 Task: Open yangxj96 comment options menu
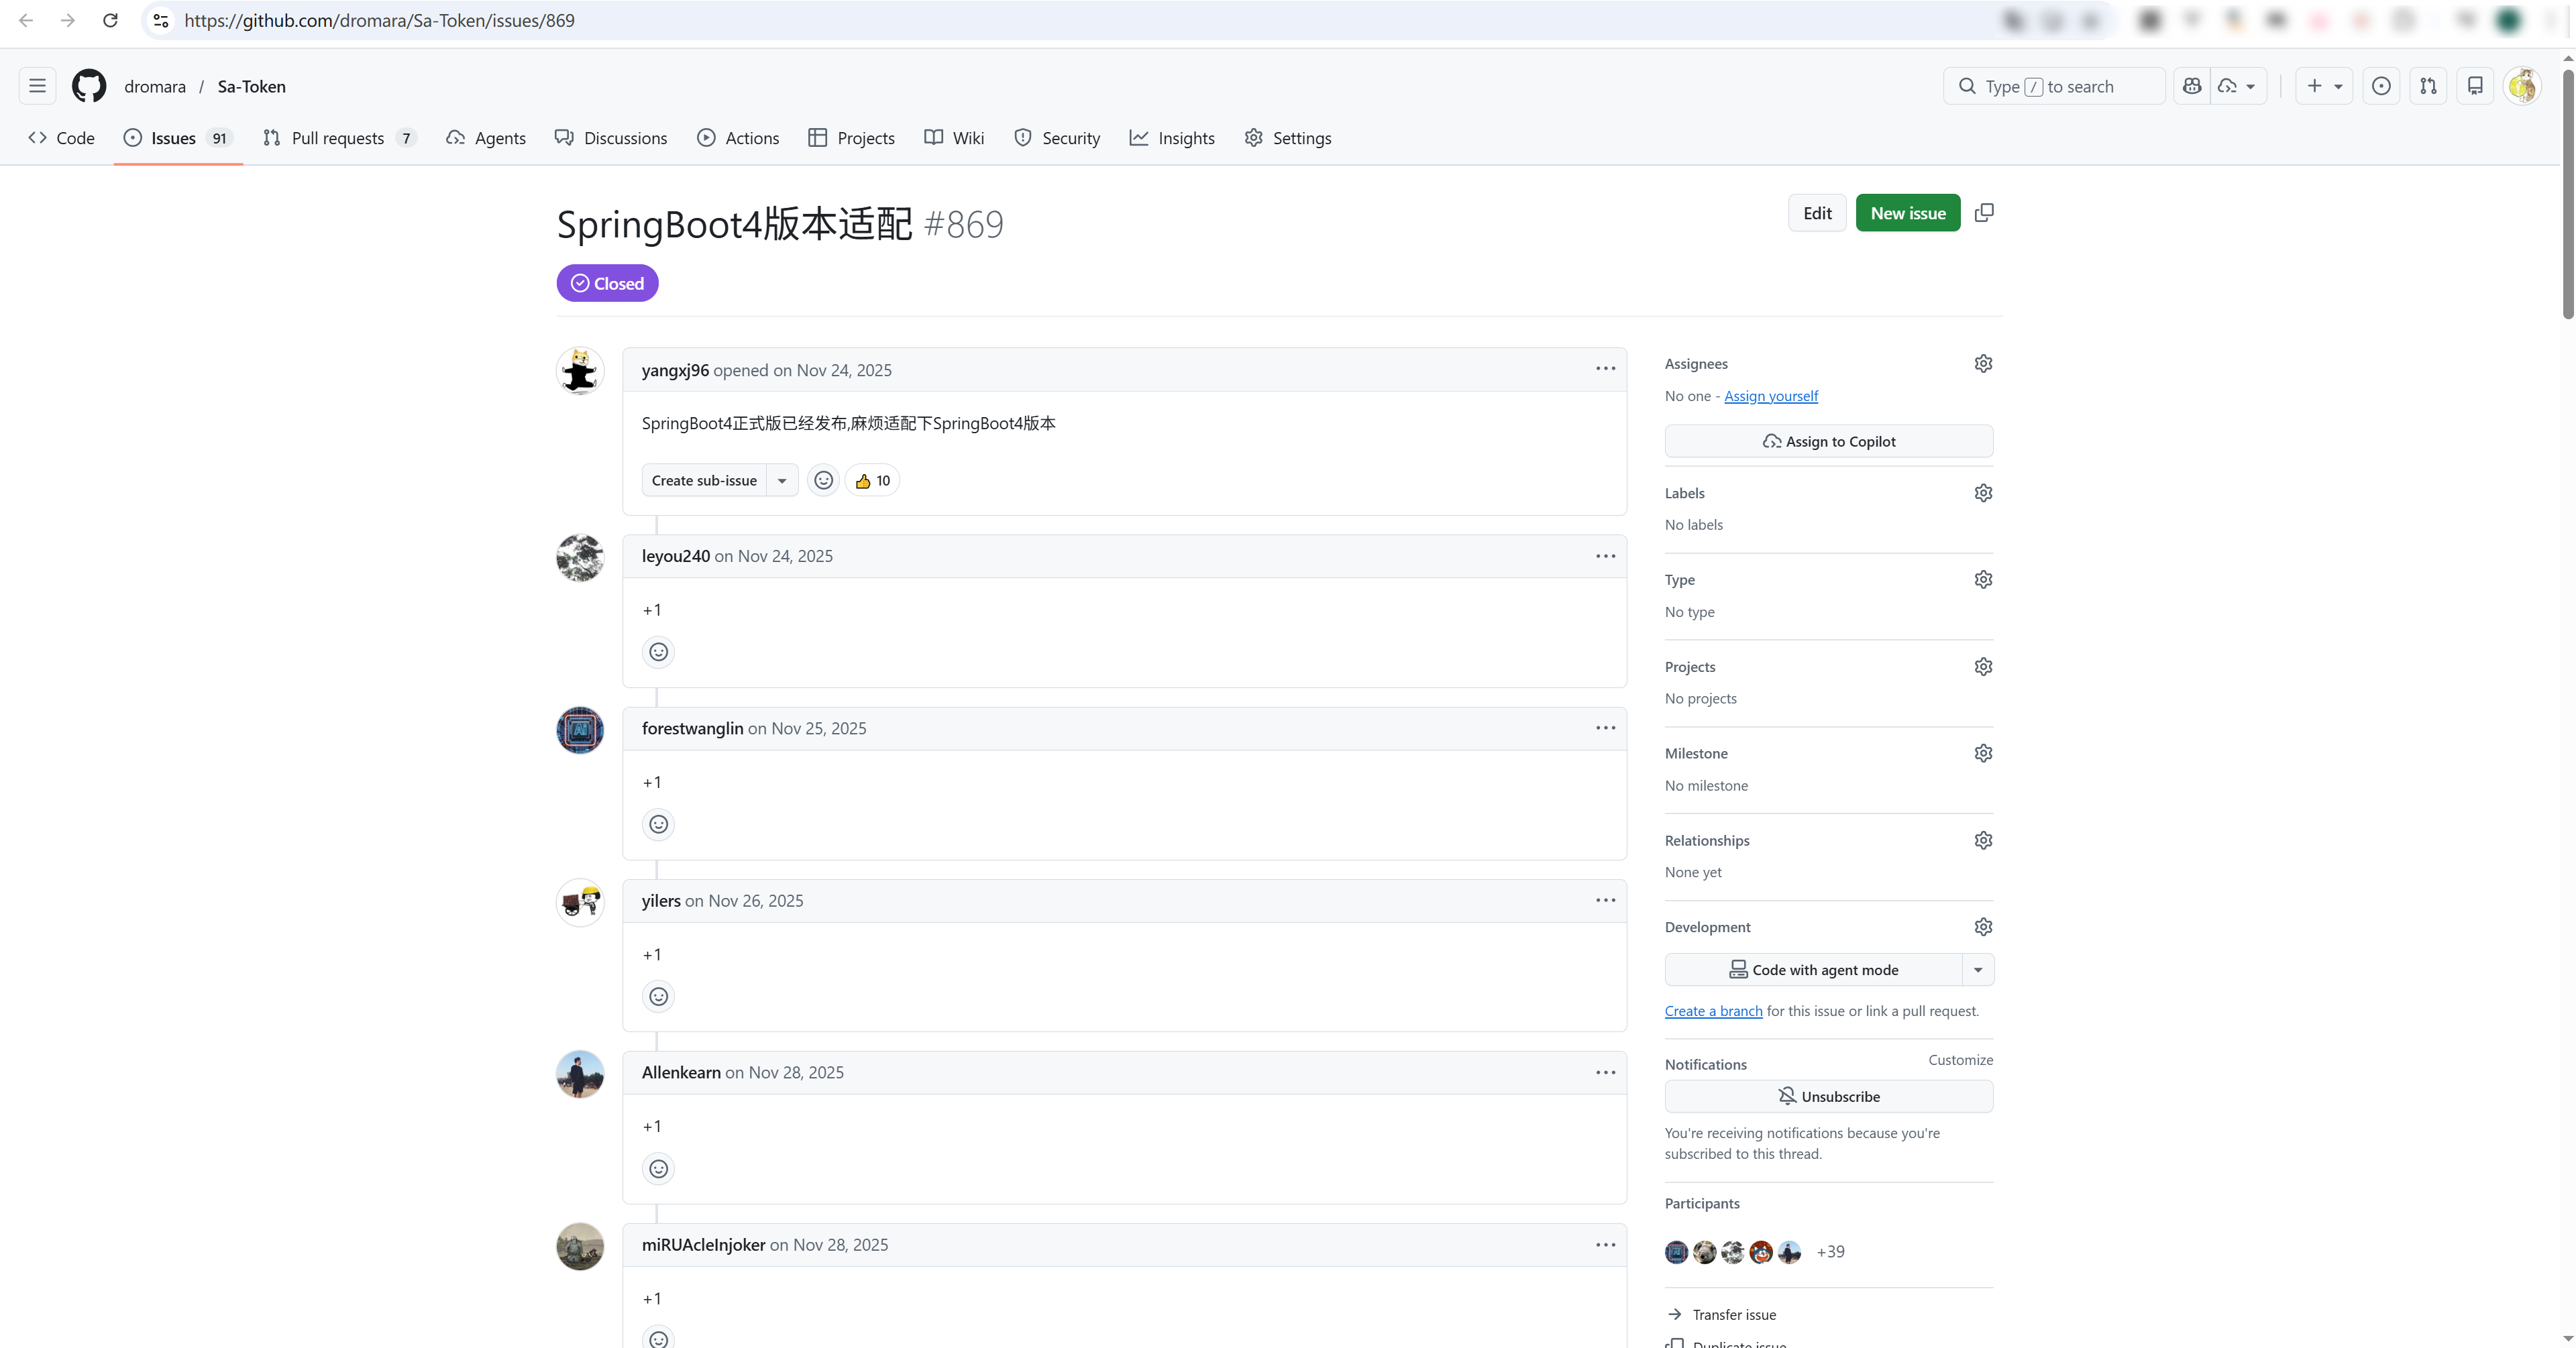(1605, 369)
